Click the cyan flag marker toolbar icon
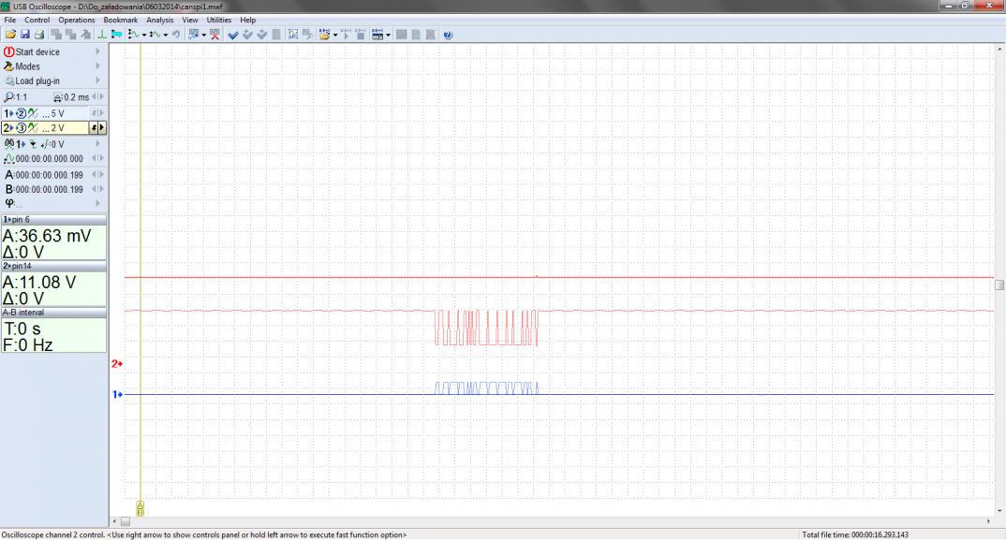The width and height of the screenshot is (1006, 540). coord(117,35)
